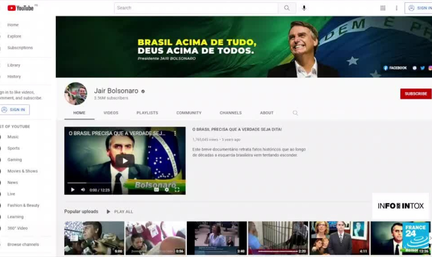Open the YouTube apps grid

point(383,8)
